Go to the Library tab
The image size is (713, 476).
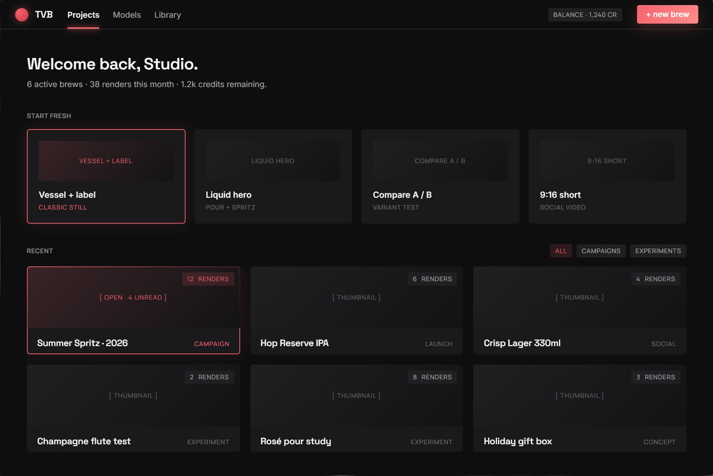coord(167,15)
